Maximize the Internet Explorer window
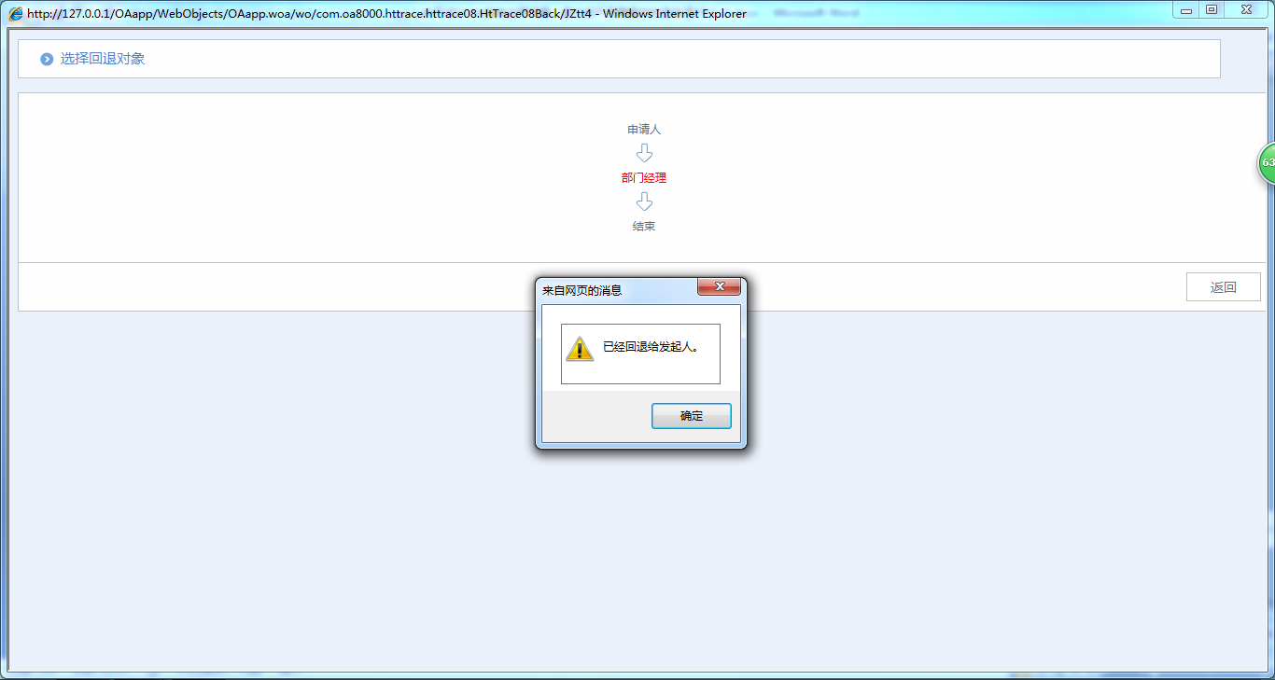The height and width of the screenshot is (680, 1275). pyautogui.click(x=1212, y=10)
